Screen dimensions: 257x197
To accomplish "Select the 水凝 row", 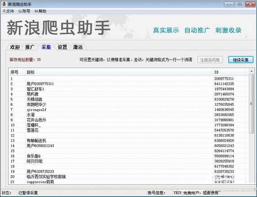I will [x=128, y=115].
